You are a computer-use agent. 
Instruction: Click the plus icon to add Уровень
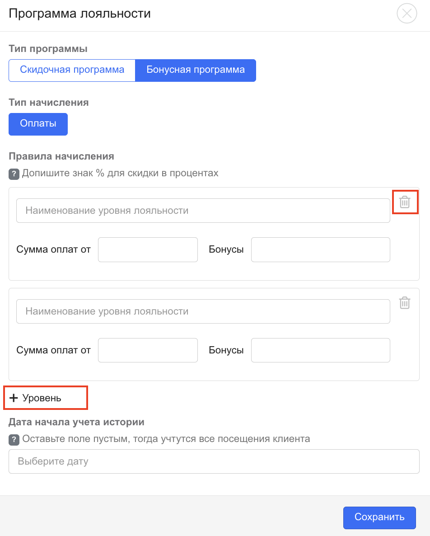(14, 398)
